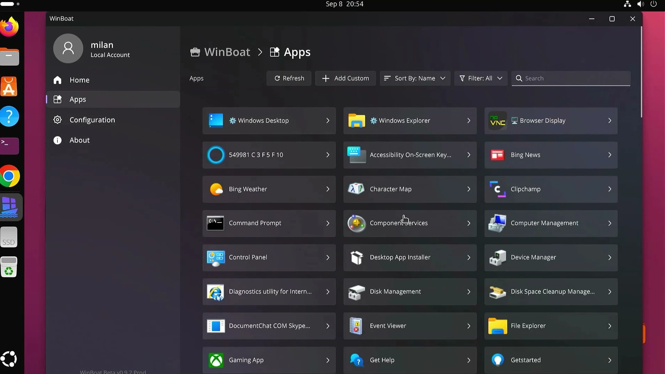This screenshot has height=374, width=665.
Task: Open the Filter: All dropdown
Action: point(480,78)
